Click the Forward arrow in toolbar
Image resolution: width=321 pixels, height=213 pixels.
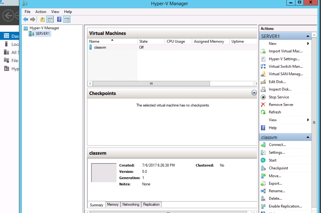click(33, 20)
